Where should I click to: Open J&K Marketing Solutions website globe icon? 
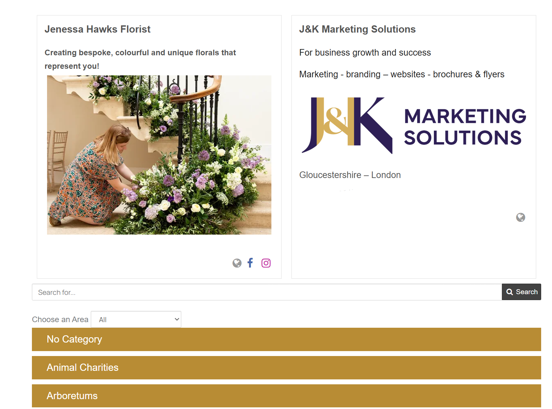click(520, 217)
